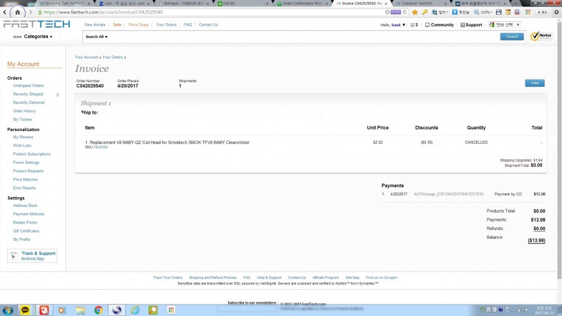Reload the page with refresh icon

[405, 12]
